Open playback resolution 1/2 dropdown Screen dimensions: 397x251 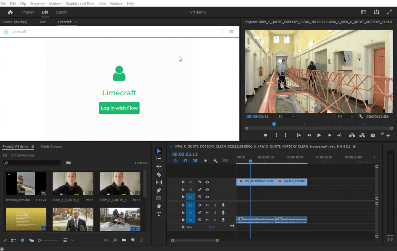point(345,116)
